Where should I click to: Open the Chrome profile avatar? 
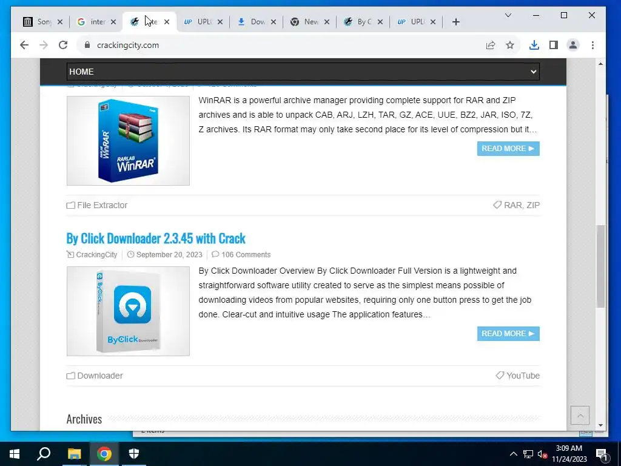[573, 45]
